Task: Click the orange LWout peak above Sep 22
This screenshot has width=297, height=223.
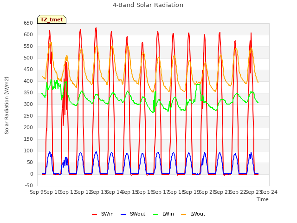Action: click(236, 49)
